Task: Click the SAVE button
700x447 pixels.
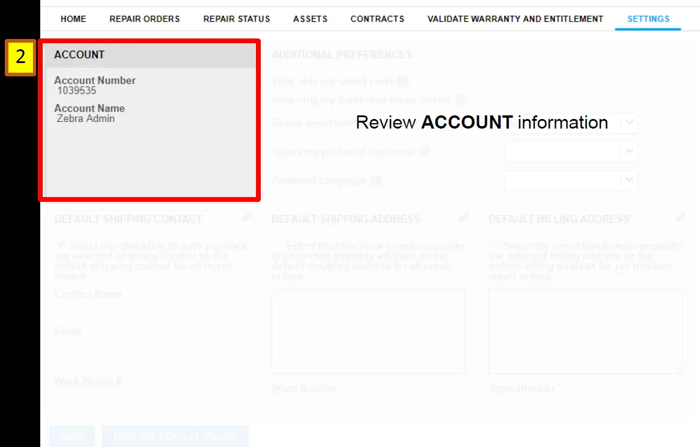Action: [x=72, y=436]
